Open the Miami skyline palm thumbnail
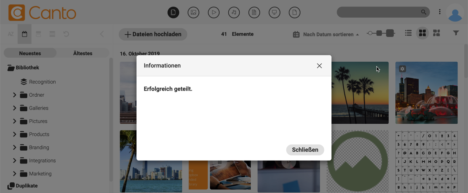This screenshot has width=468, height=193. click(151, 161)
